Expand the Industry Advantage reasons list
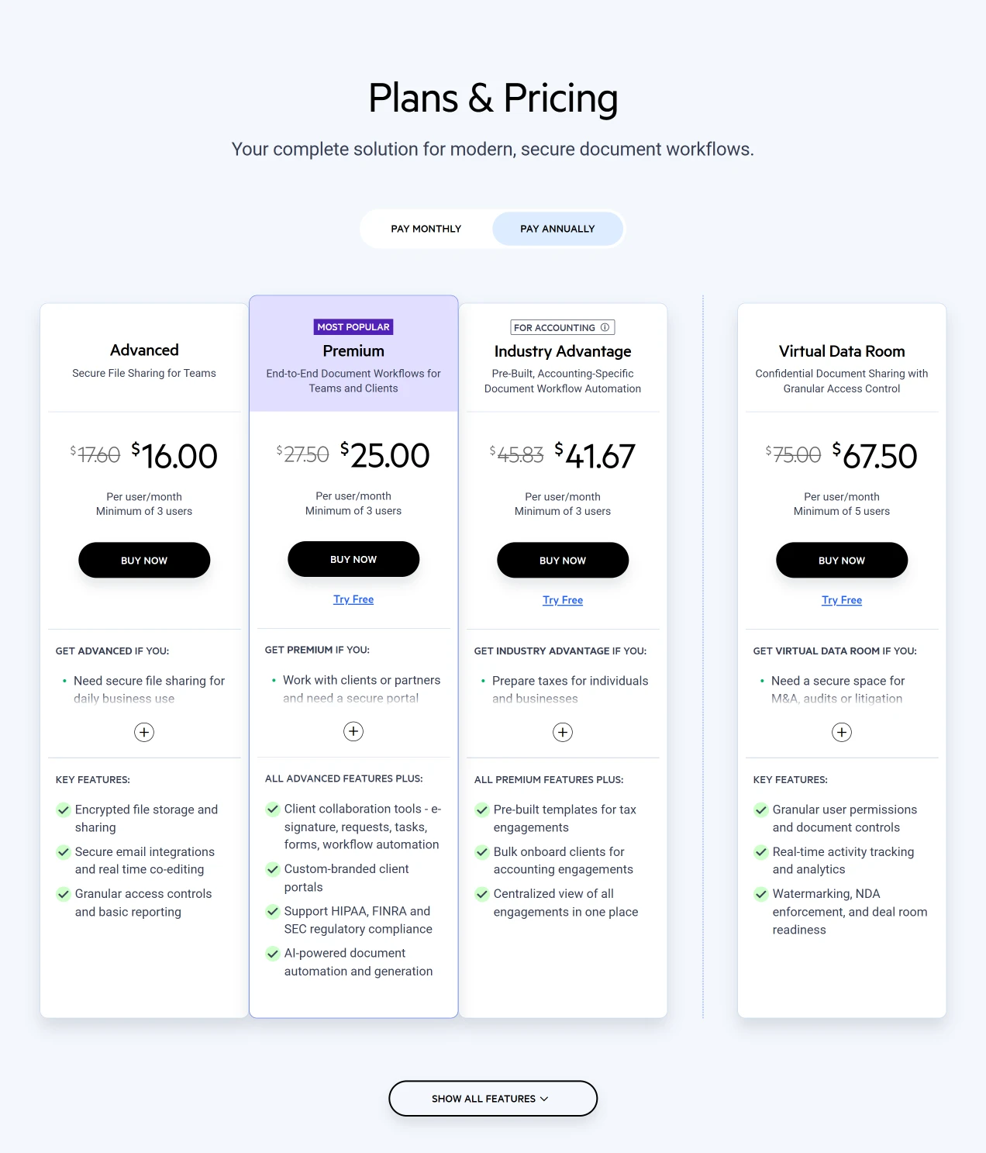The height and width of the screenshot is (1153, 986). pyautogui.click(x=563, y=732)
